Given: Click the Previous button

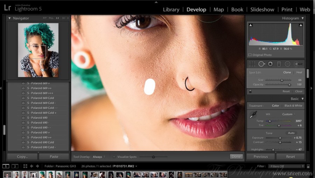Looking at the screenshot, I should [261, 157].
